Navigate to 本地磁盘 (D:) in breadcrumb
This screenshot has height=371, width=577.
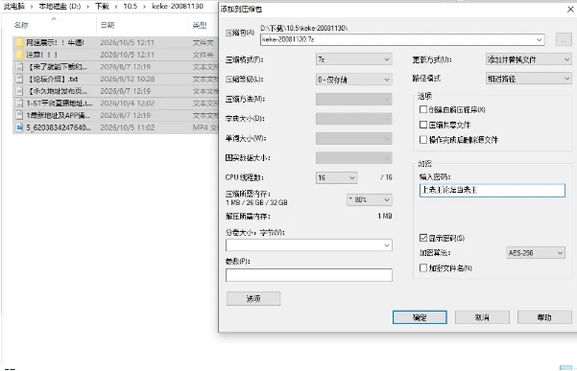(x=60, y=6)
